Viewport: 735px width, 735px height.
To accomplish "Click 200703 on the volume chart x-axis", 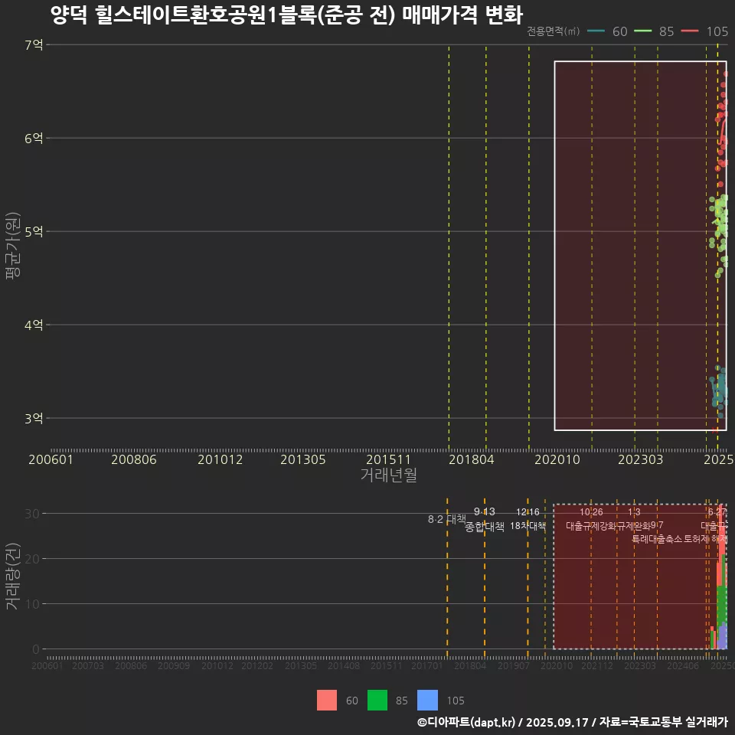I will tap(87, 665).
